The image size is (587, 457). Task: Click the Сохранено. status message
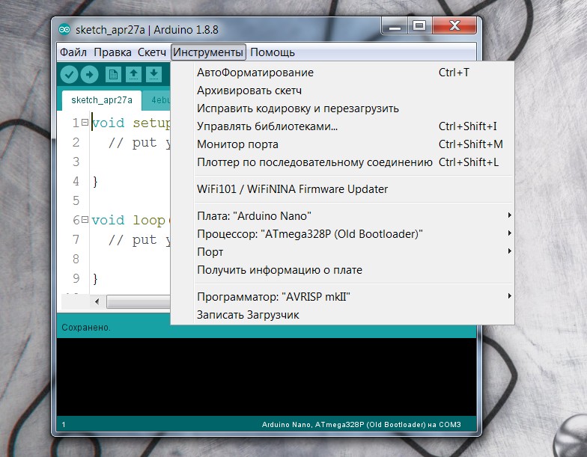(x=86, y=328)
